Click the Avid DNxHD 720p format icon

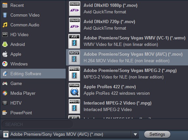75,25
